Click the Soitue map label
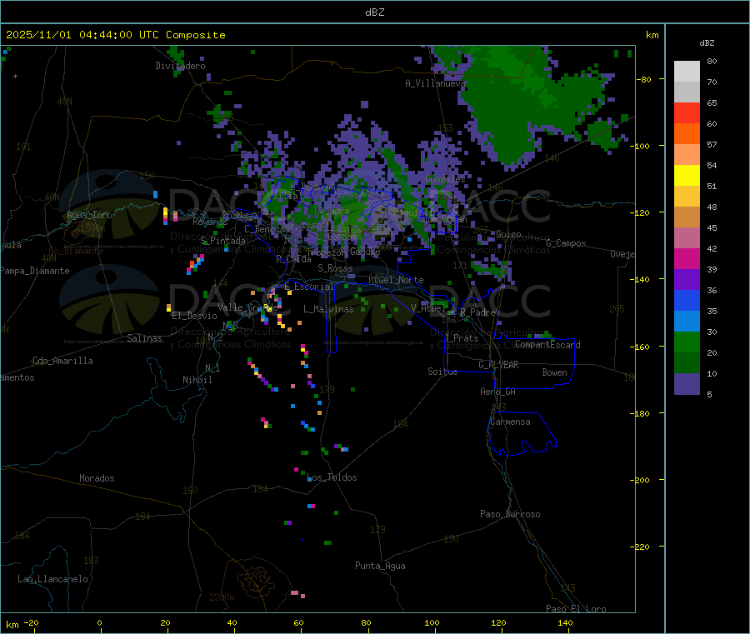The width and height of the screenshot is (750, 634). coord(442,372)
